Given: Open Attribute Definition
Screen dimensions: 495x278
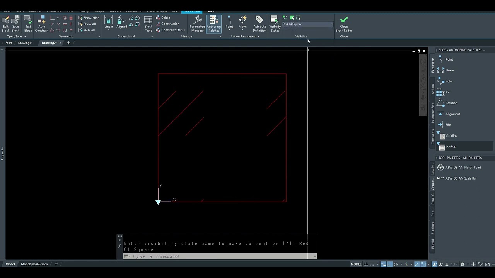Looking at the screenshot, I should (259, 24).
